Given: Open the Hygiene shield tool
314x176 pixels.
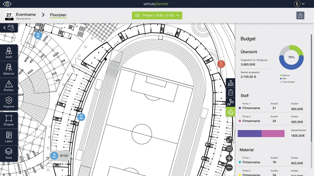Looking at the screenshot, I should click(9, 102).
